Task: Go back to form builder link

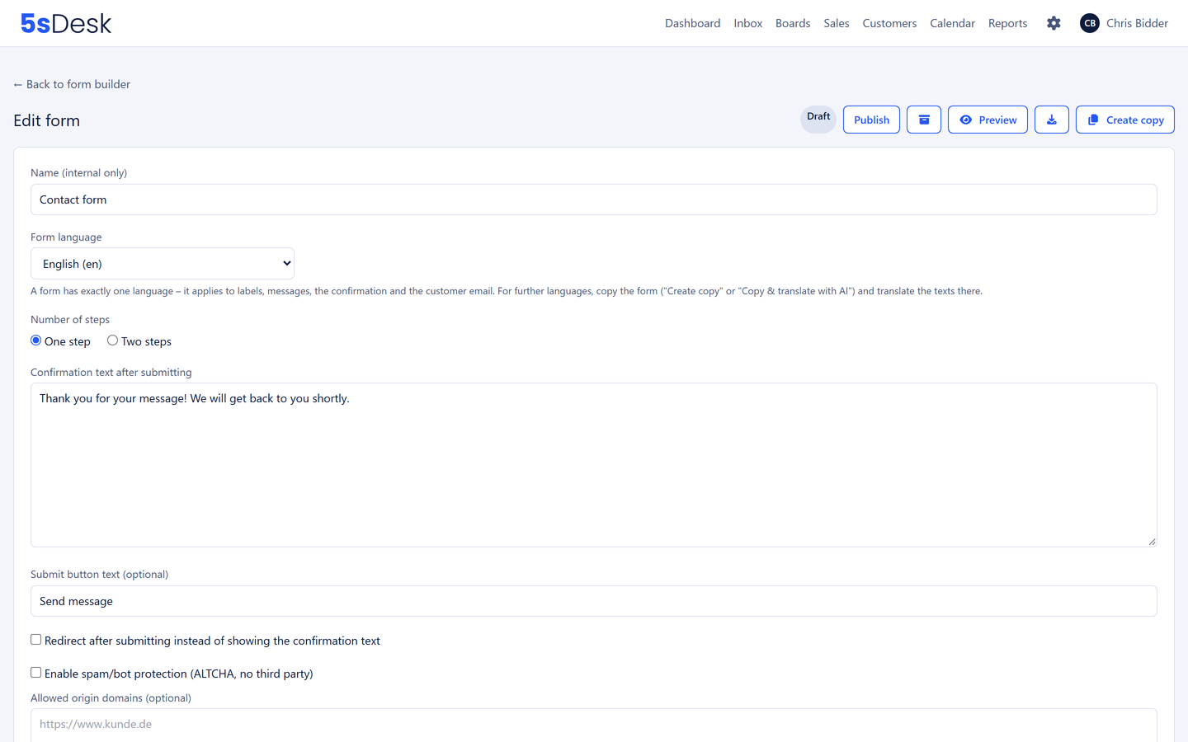Action: click(x=72, y=84)
